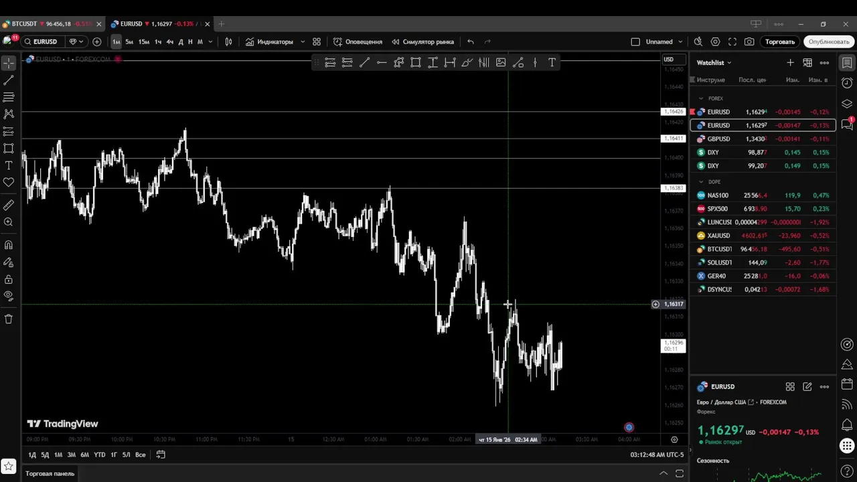
Task: Select the crosshair cursor tool
Action: point(9,63)
